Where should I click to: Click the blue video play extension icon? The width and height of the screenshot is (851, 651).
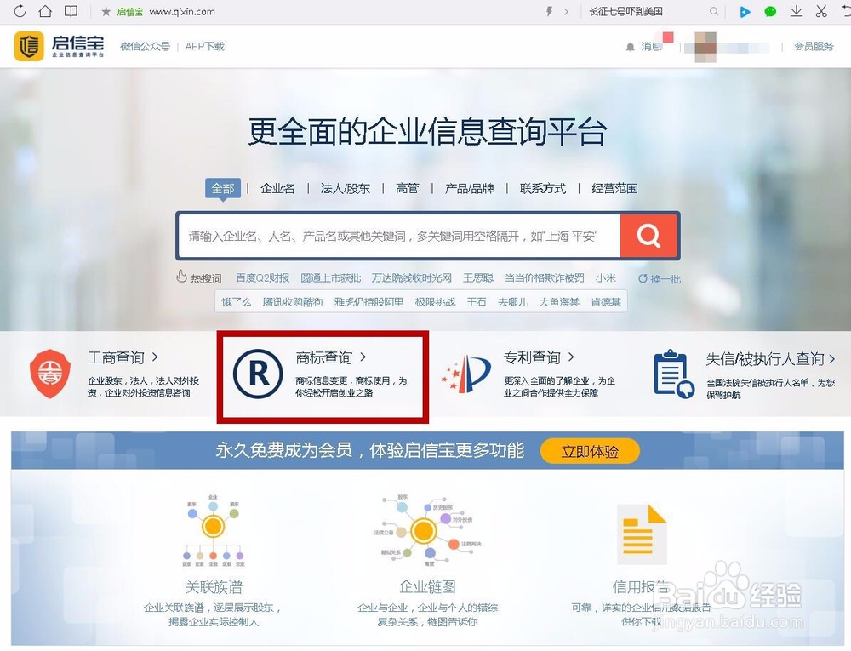click(x=745, y=11)
